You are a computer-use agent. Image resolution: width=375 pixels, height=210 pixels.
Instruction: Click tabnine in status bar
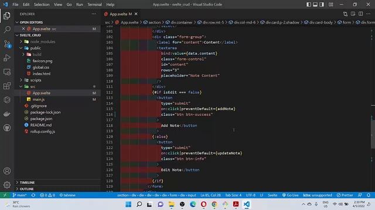tap(67, 195)
